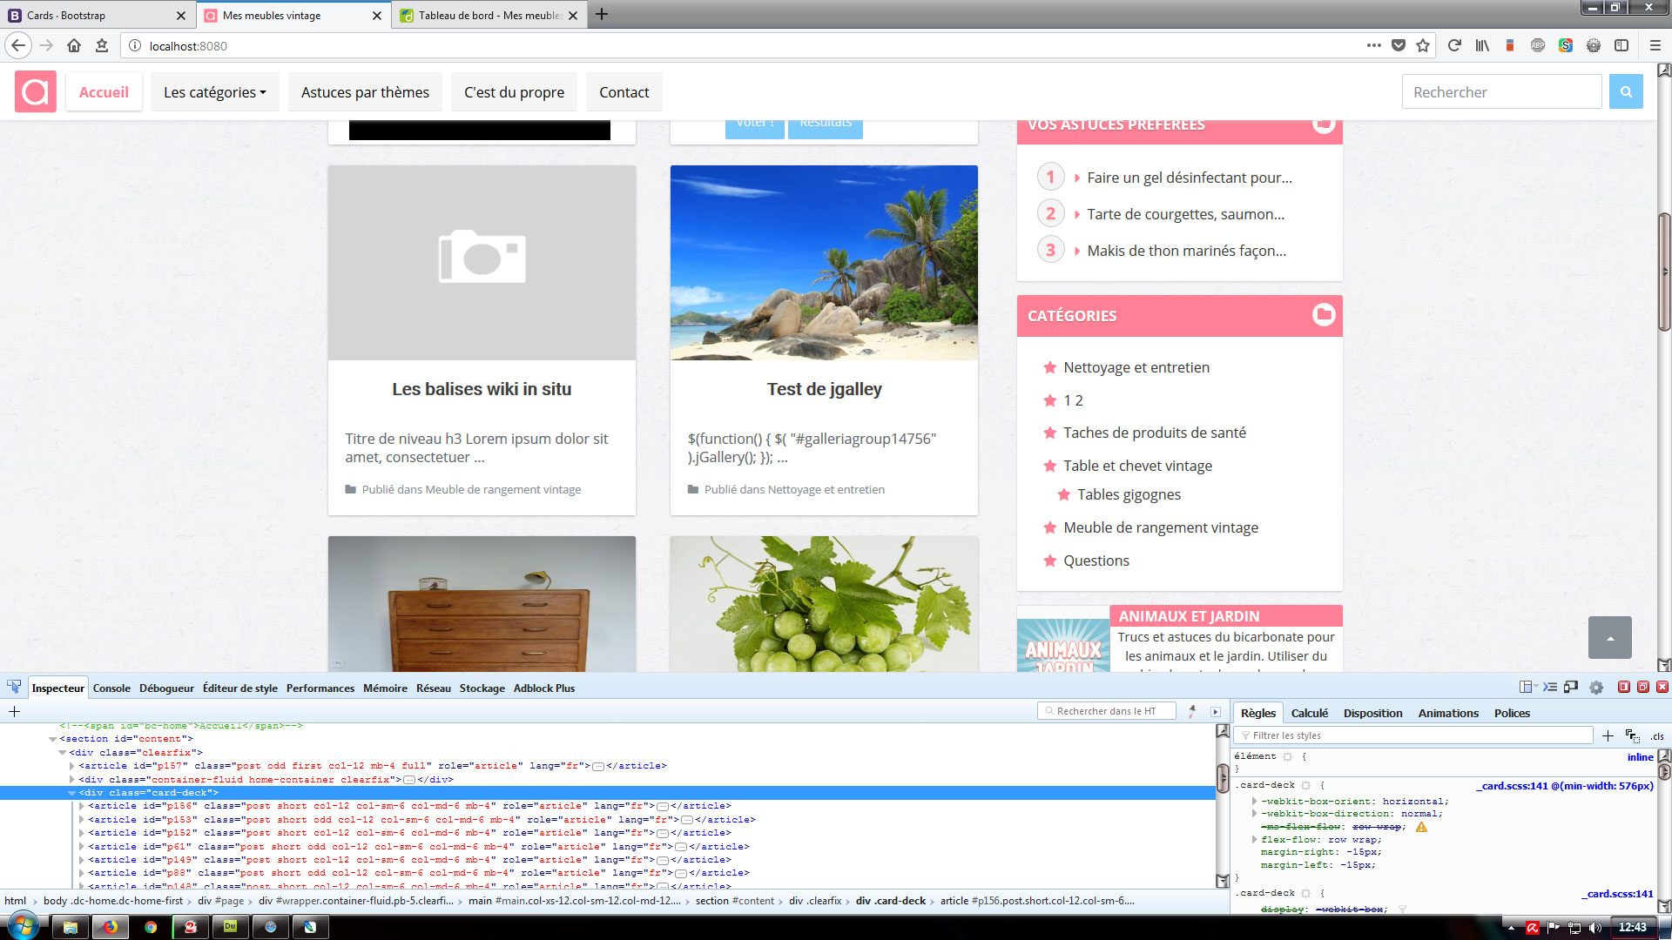Reload the current page

point(1454,45)
